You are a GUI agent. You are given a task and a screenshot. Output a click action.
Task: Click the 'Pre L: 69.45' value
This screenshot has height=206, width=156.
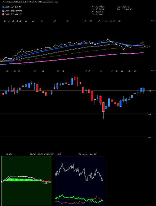(x=97, y=12)
